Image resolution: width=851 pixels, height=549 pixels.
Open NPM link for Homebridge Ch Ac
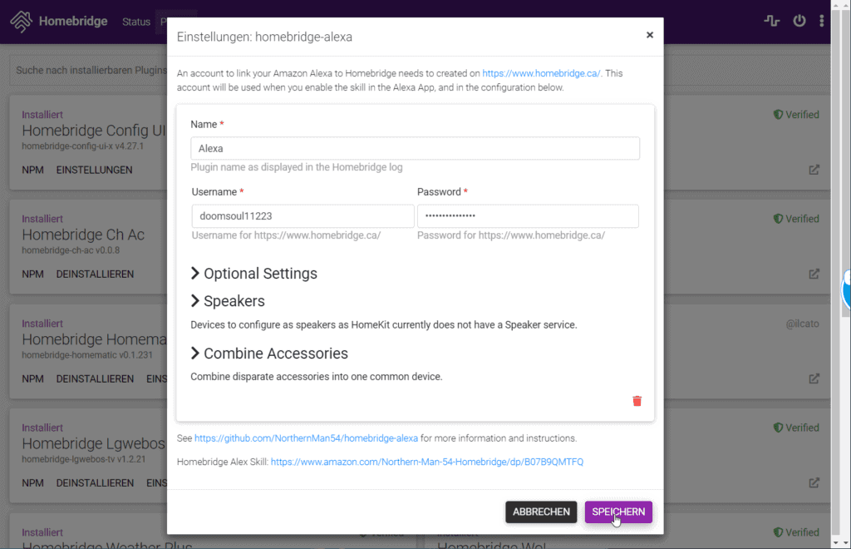point(32,274)
